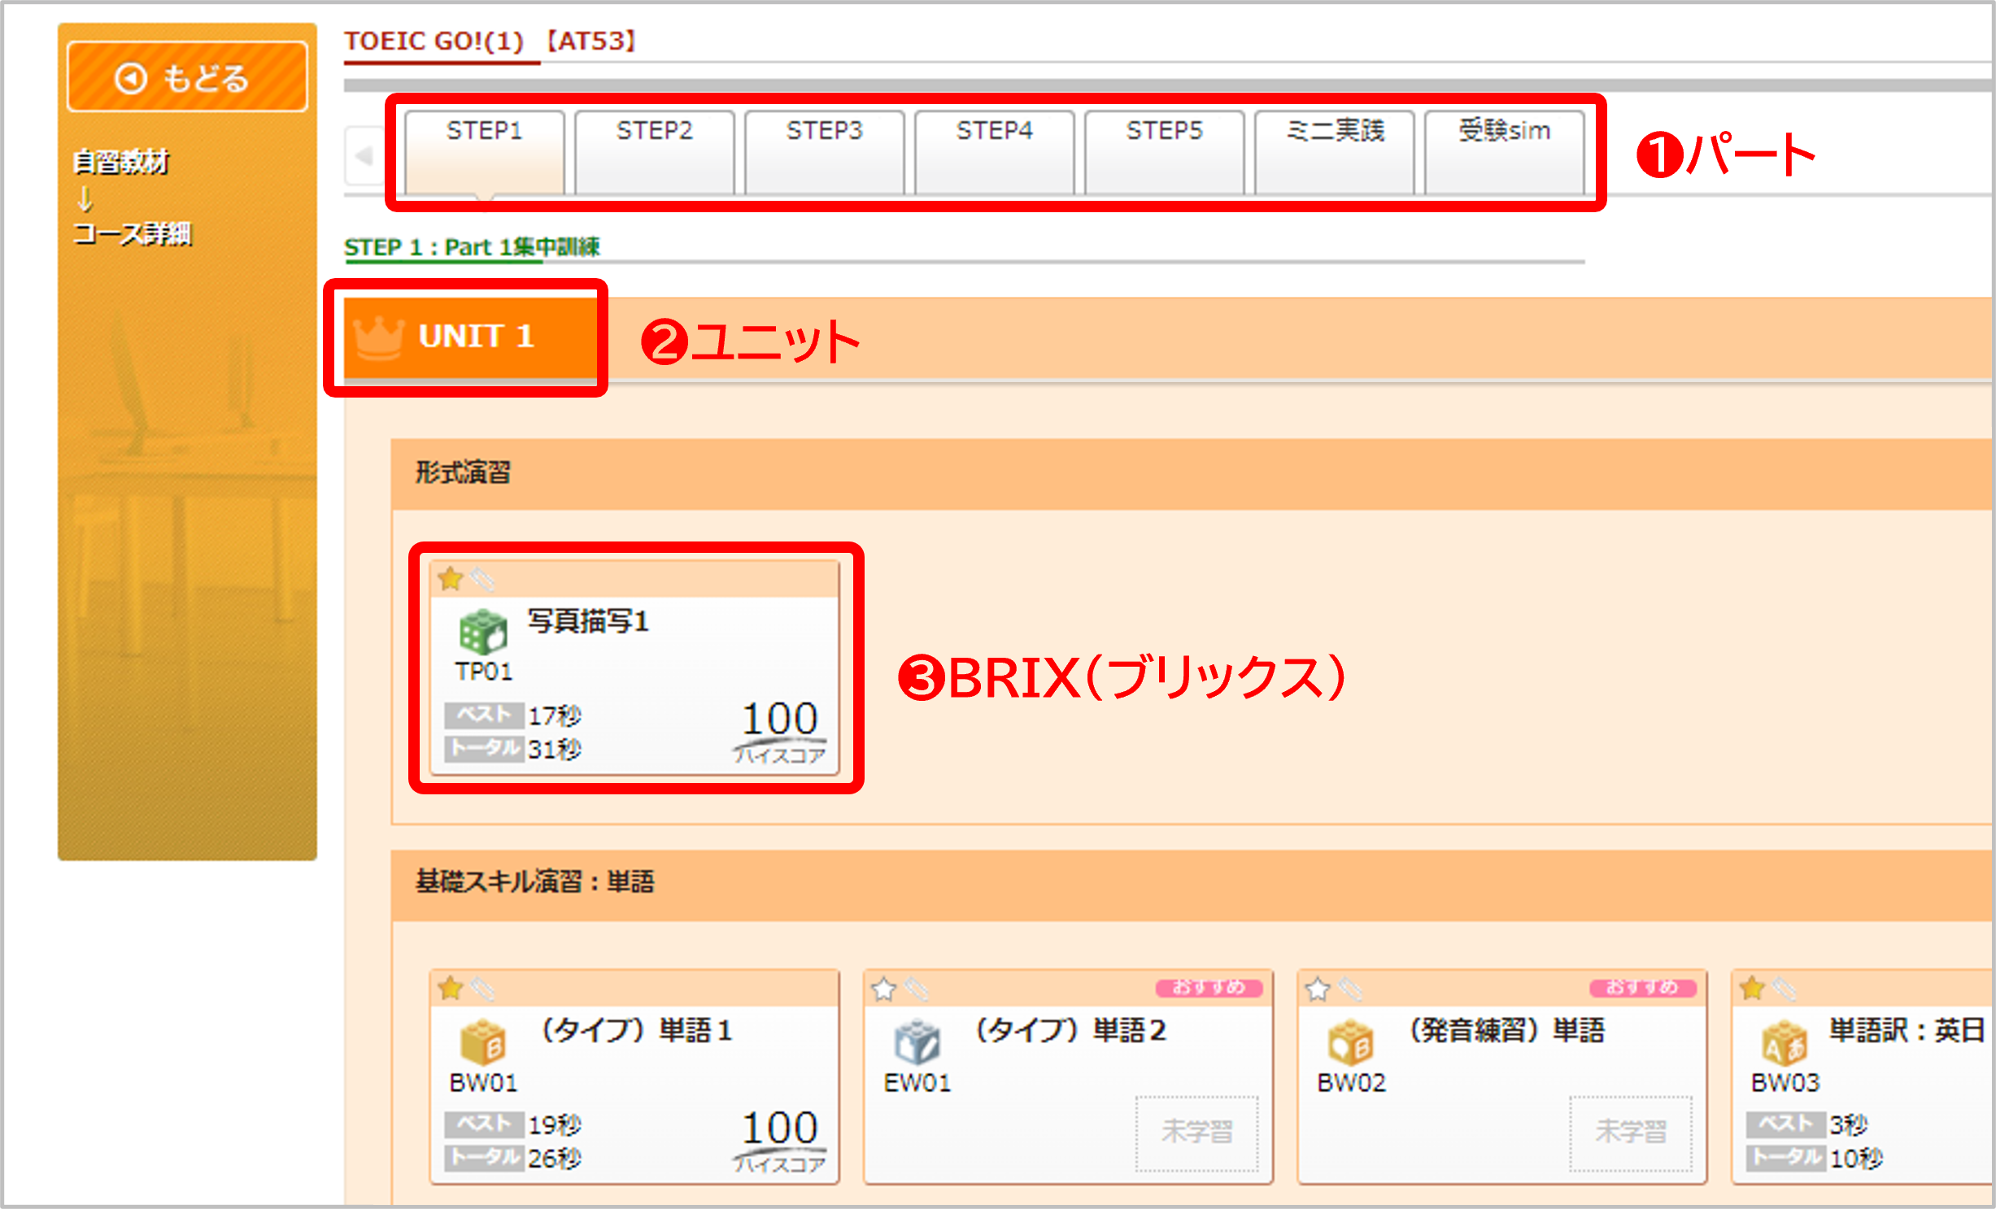The height and width of the screenshot is (1209, 1996).
Task: Open the orange BW01 brick icon
Action: click(x=483, y=1042)
